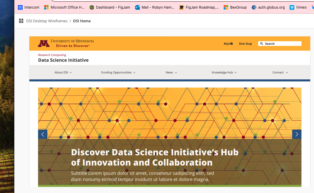Open the Connect menu

(x=280, y=73)
